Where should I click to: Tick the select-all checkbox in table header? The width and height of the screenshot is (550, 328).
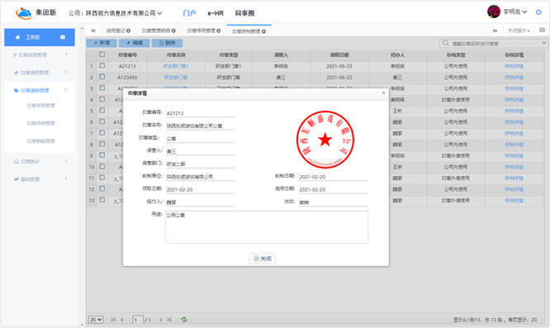click(102, 55)
